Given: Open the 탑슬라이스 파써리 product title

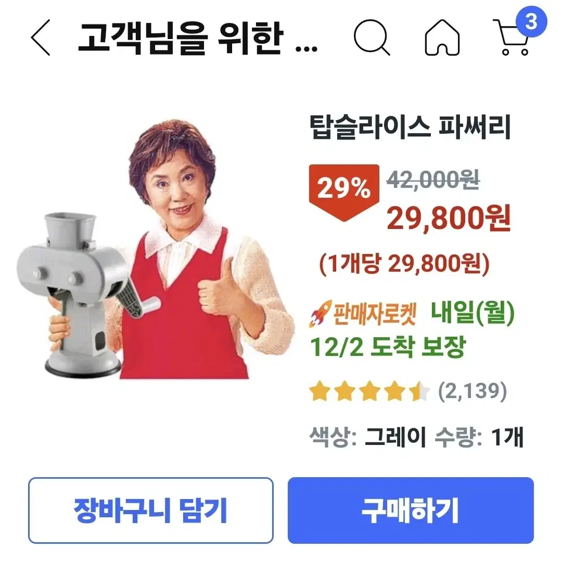Looking at the screenshot, I should click(x=410, y=127).
